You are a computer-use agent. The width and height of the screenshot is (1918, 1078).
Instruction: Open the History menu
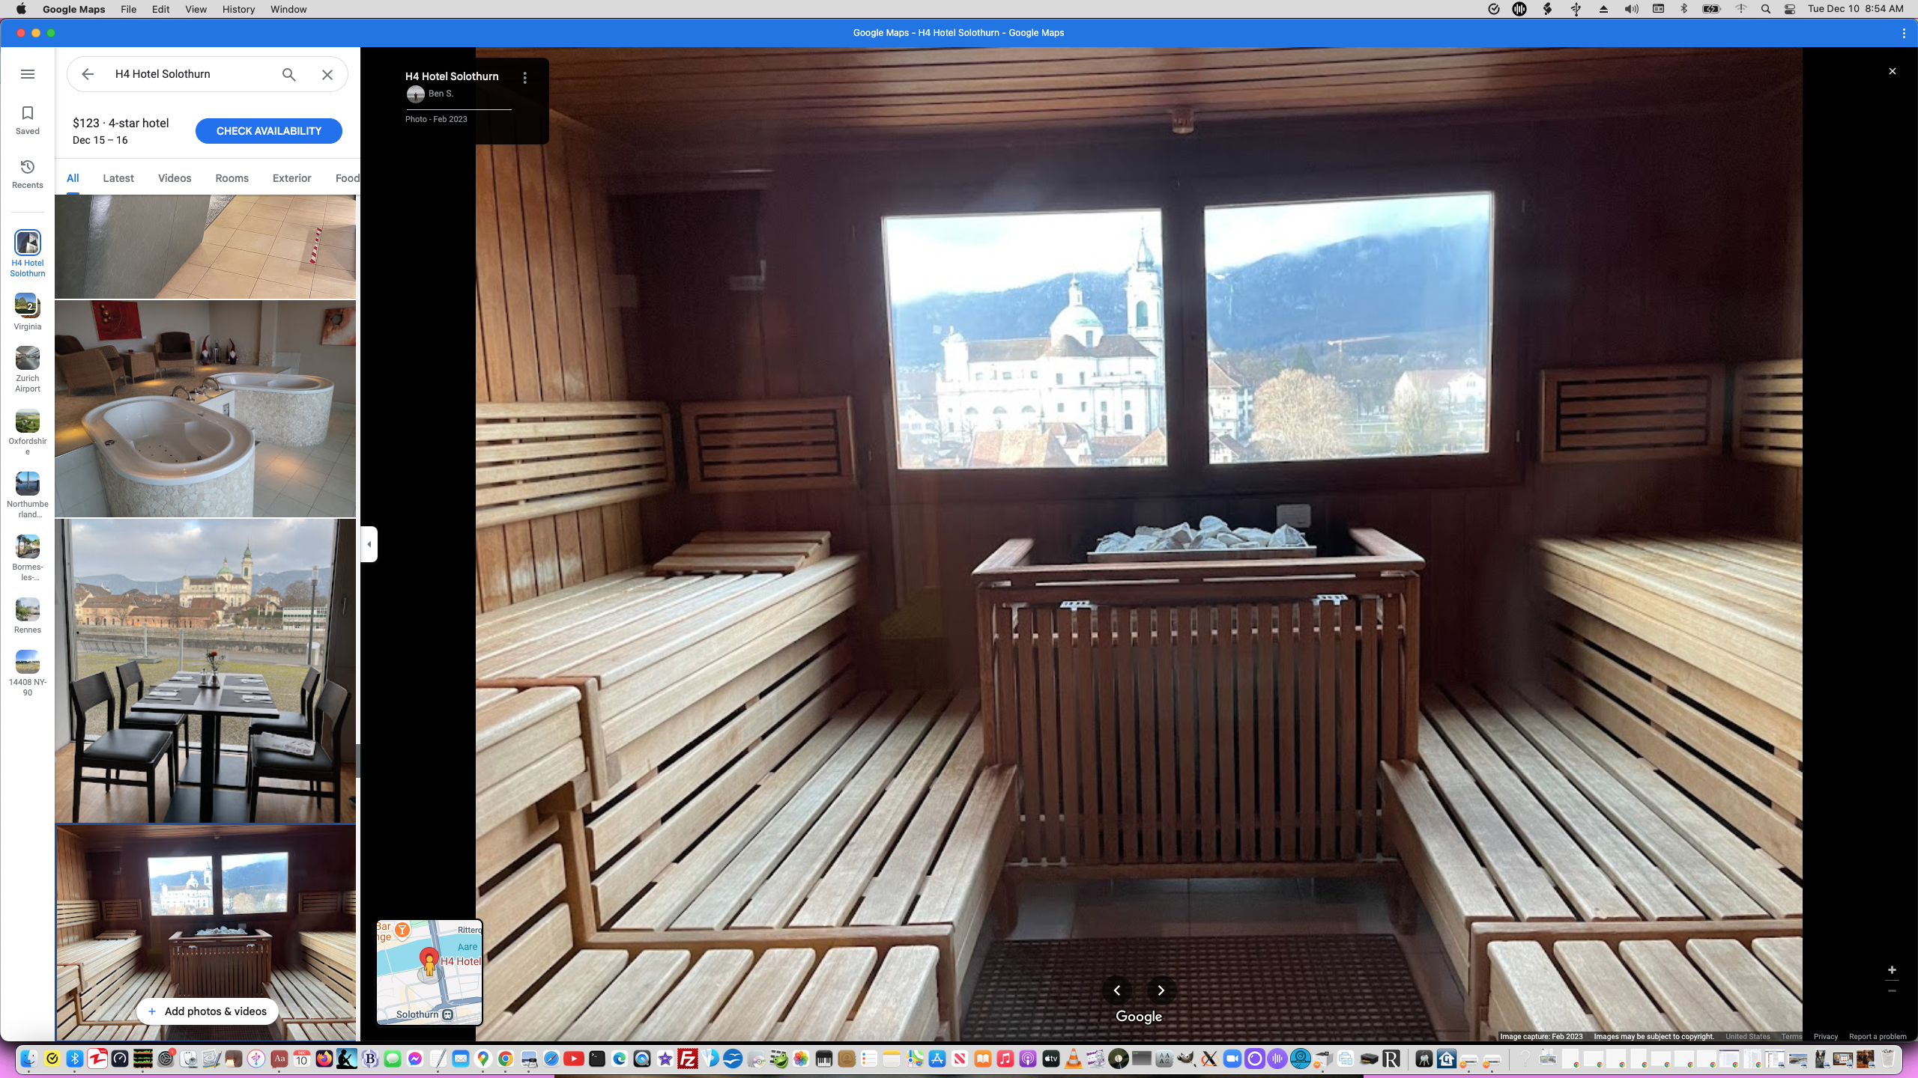coord(238,9)
